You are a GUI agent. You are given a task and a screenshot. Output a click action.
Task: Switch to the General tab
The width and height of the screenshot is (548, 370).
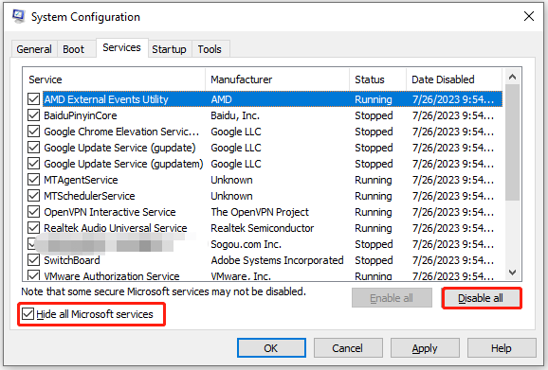tap(34, 49)
